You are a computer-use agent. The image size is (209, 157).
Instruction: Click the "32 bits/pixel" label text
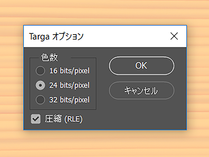(69, 100)
